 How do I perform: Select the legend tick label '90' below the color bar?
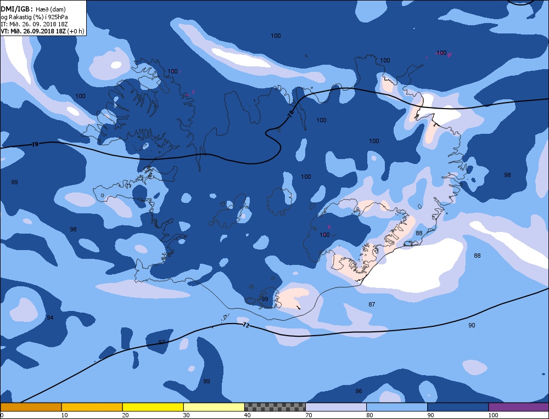click(430, 416)
